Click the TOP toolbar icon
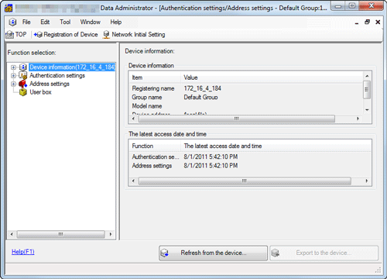387x279 pixels. click(x=9, y=34)
